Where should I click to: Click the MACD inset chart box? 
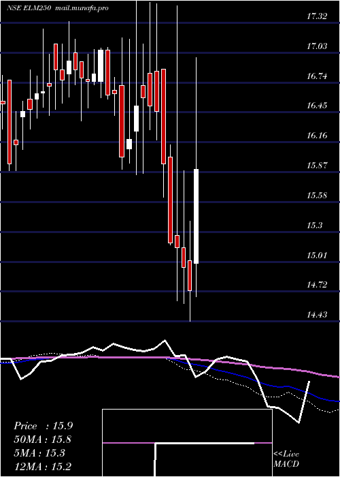click(187, 443)
